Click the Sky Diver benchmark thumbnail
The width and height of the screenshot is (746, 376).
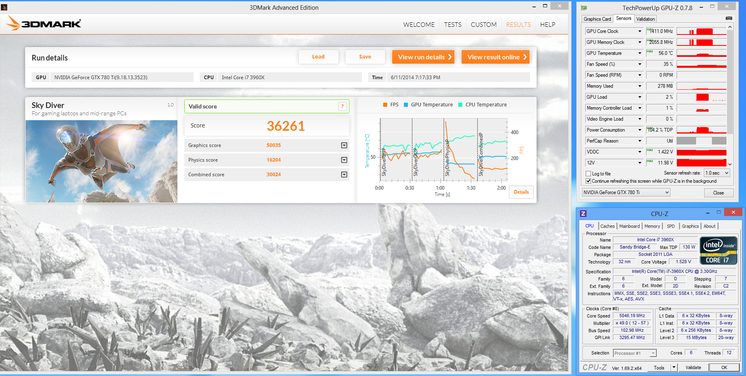click(101, 161)
